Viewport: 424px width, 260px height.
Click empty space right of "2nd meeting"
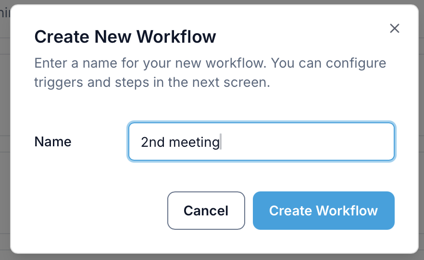(308, 142)
